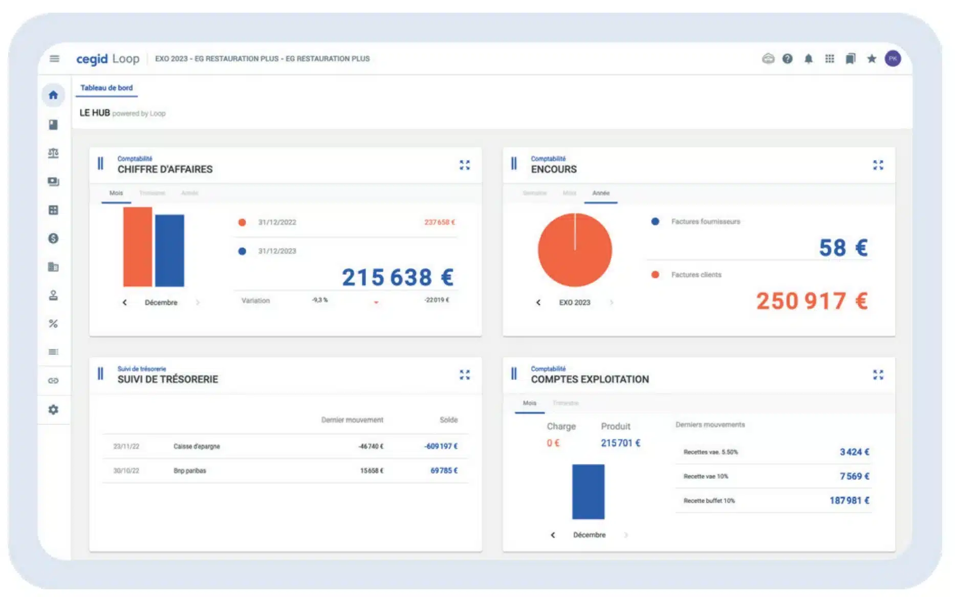Open the apps grid icon
The height and width of the screenshot is (597, 955).
point(829,59)
